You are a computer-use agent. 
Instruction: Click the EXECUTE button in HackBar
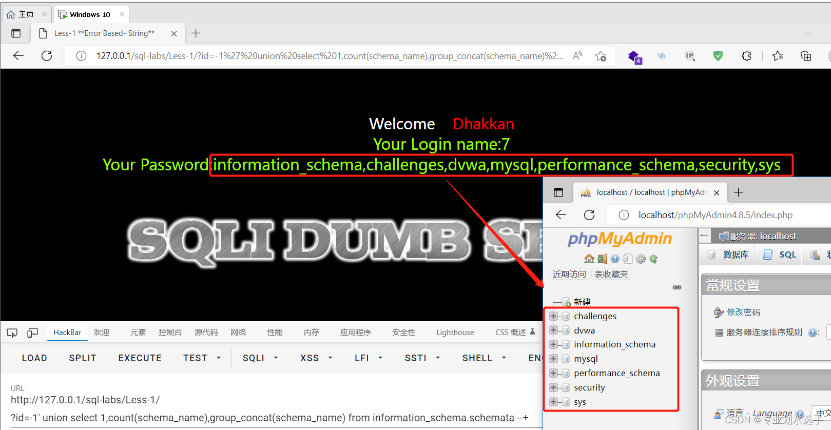(140, 358)
